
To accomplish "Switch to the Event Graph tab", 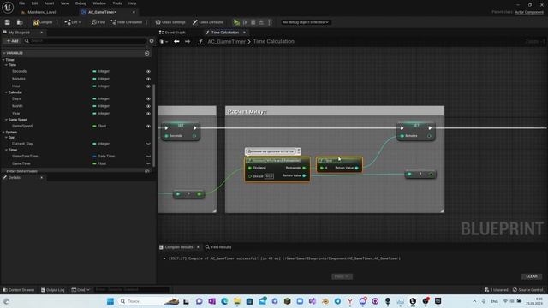I will click(x=172, y=33).
